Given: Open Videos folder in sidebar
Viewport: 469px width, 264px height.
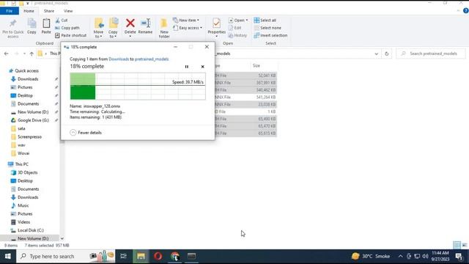Looking at the screenshot, I should click(23, 222).
